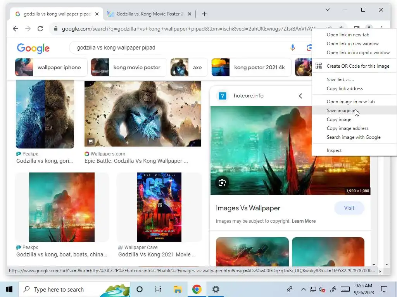Viewport: 397px width, 297px height.
Task: Click the Google Lens search-by-image icon in search box
Action: (x=309, y=48)
